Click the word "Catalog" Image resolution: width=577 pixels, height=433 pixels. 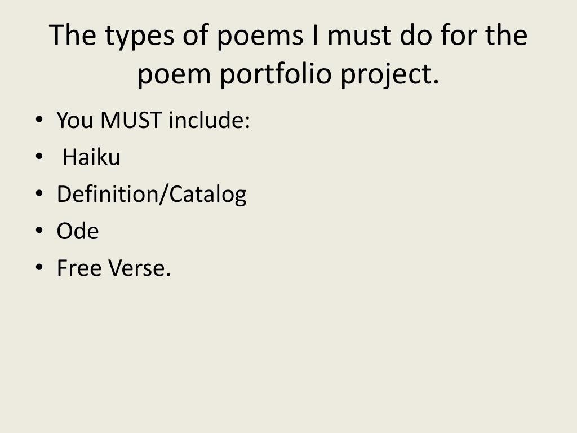(208, 195)
